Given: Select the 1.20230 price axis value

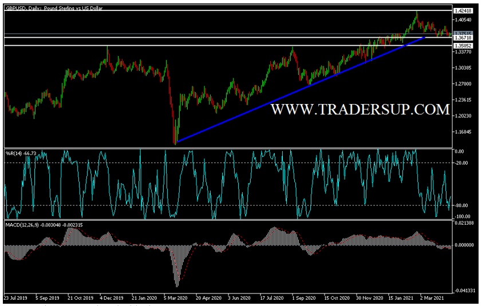Looking at the screenshot, I should click(463, 116).
